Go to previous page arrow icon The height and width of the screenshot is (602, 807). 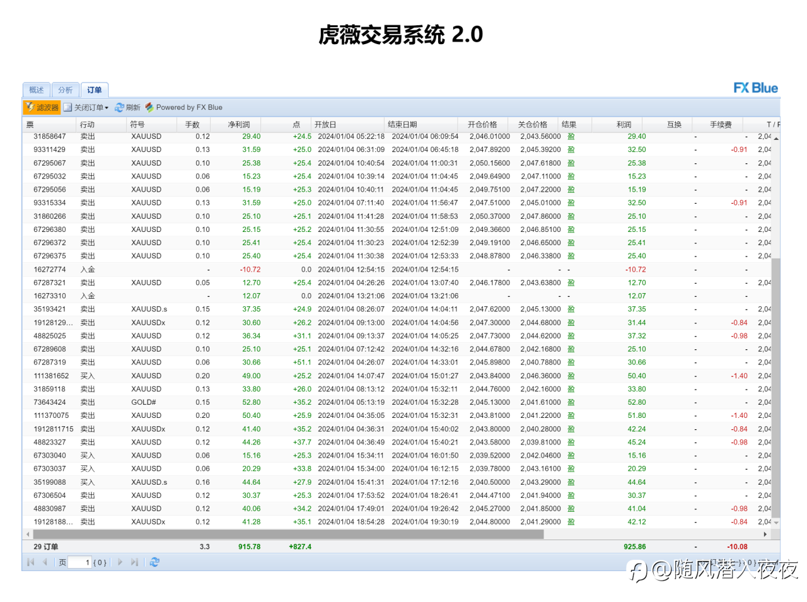(x=45, y=562)
